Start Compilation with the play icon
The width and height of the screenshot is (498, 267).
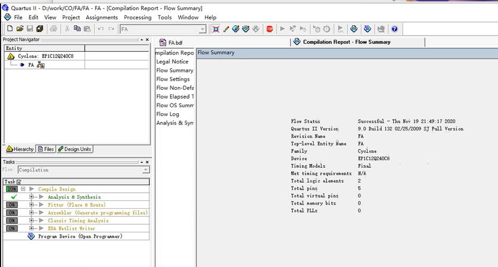pyautogui.click(x=282, y=29)
